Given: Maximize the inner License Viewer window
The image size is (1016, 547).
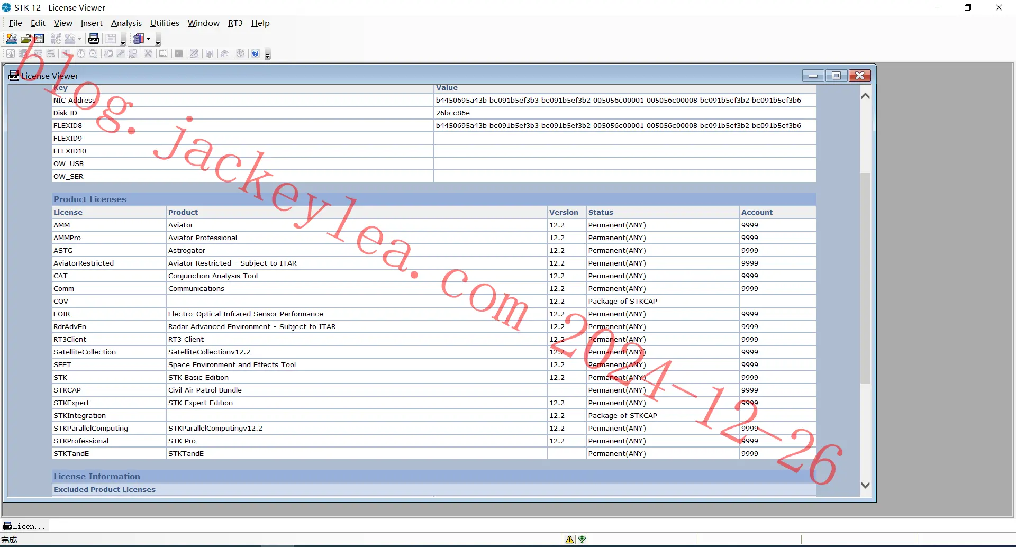Looking at the screenshot, I should [x=836, y=76].
